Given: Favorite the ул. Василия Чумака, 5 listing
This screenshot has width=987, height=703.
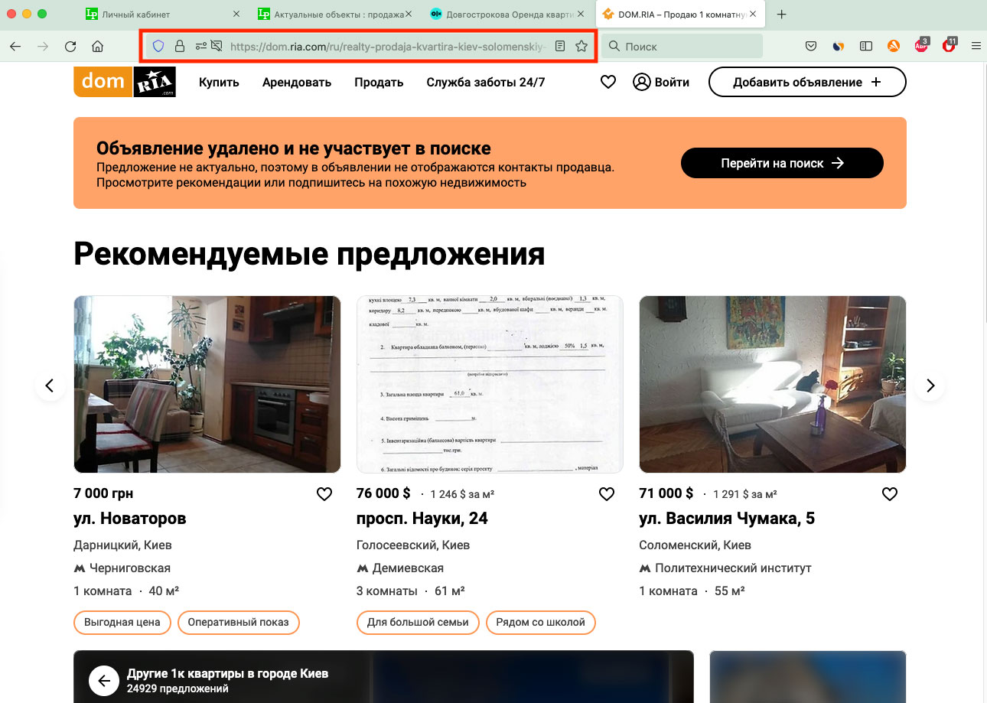Looking at the screenshot, I should [x=889, y=494].
